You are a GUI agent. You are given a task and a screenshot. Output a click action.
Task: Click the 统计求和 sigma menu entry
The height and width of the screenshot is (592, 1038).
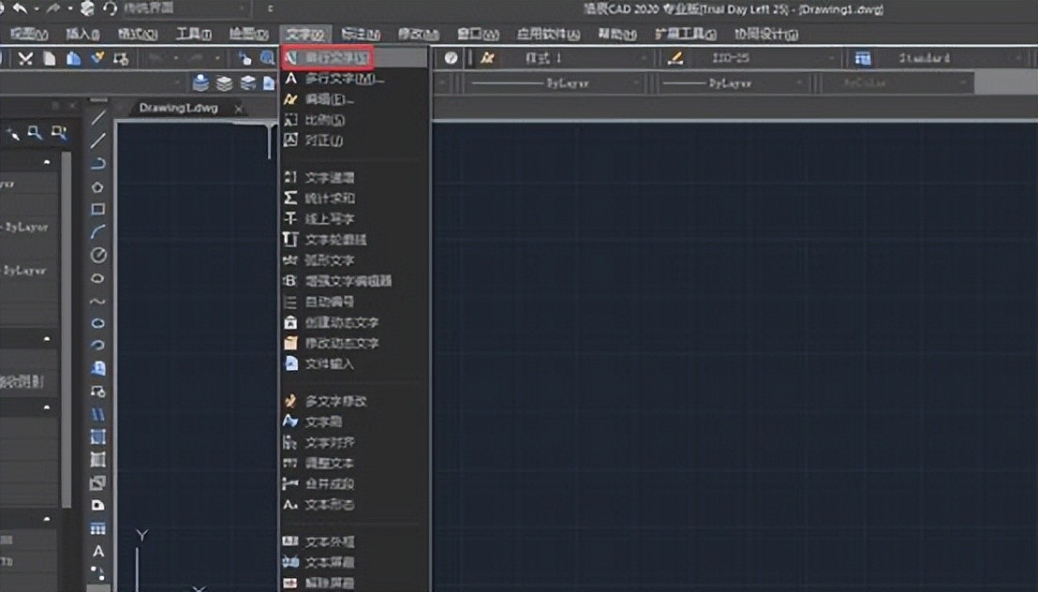click(329, 199)
